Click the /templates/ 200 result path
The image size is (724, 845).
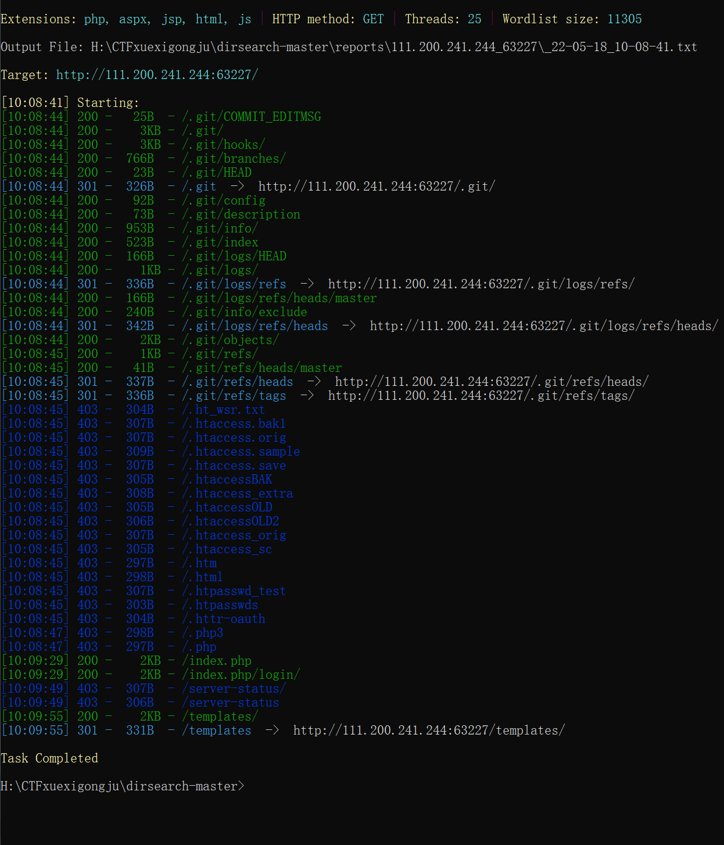pyautogui.click(x=220, y=717)
